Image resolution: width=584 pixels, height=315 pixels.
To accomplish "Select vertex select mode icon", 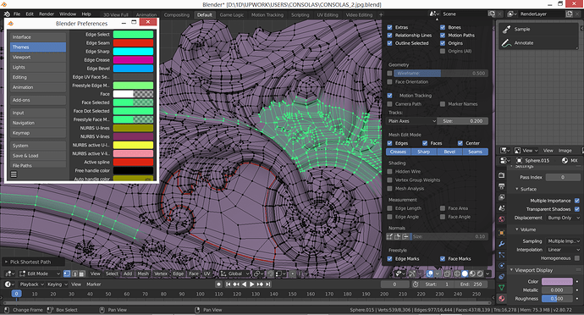I will pos(67,274).
